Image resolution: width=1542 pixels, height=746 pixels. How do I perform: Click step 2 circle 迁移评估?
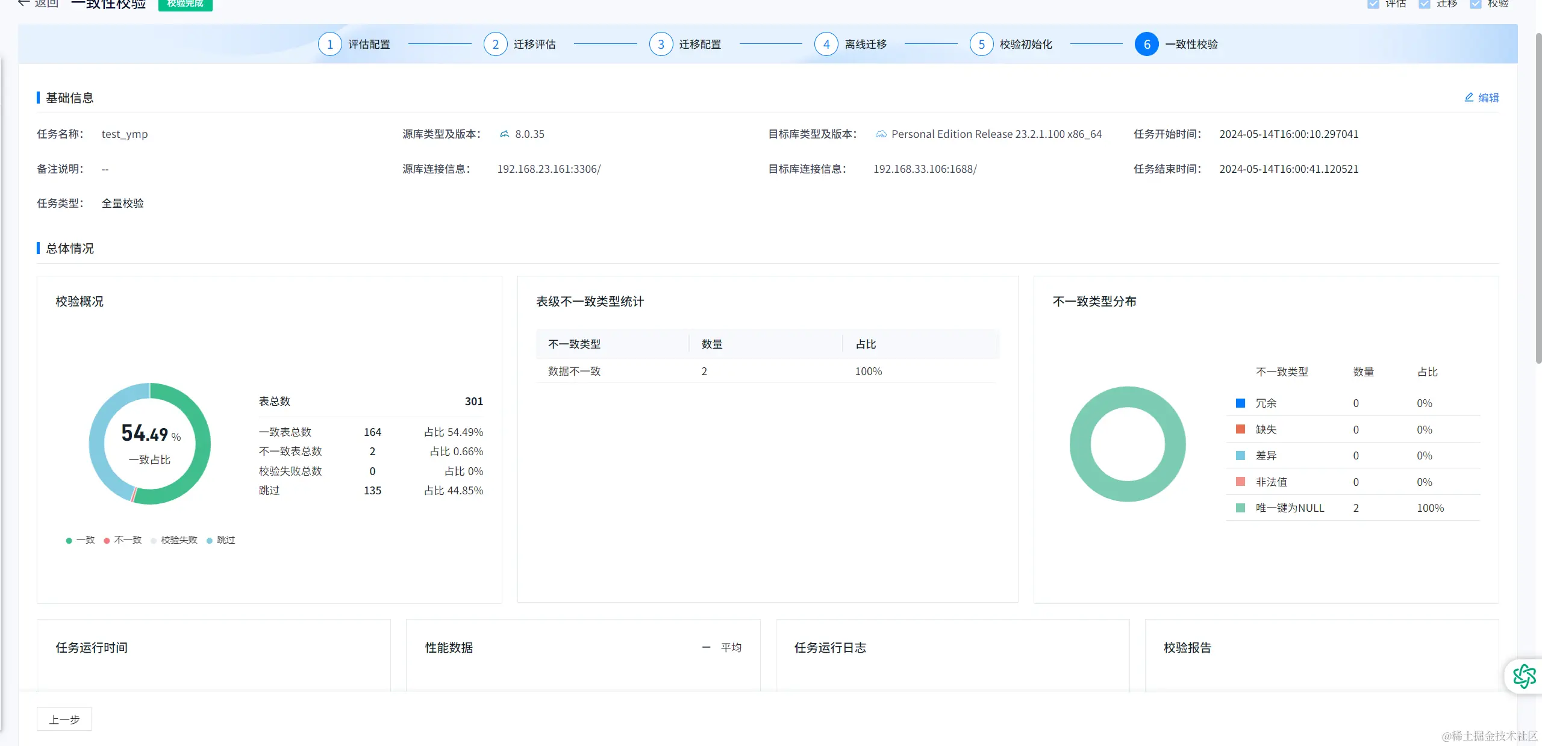click(x=495, y=45)
